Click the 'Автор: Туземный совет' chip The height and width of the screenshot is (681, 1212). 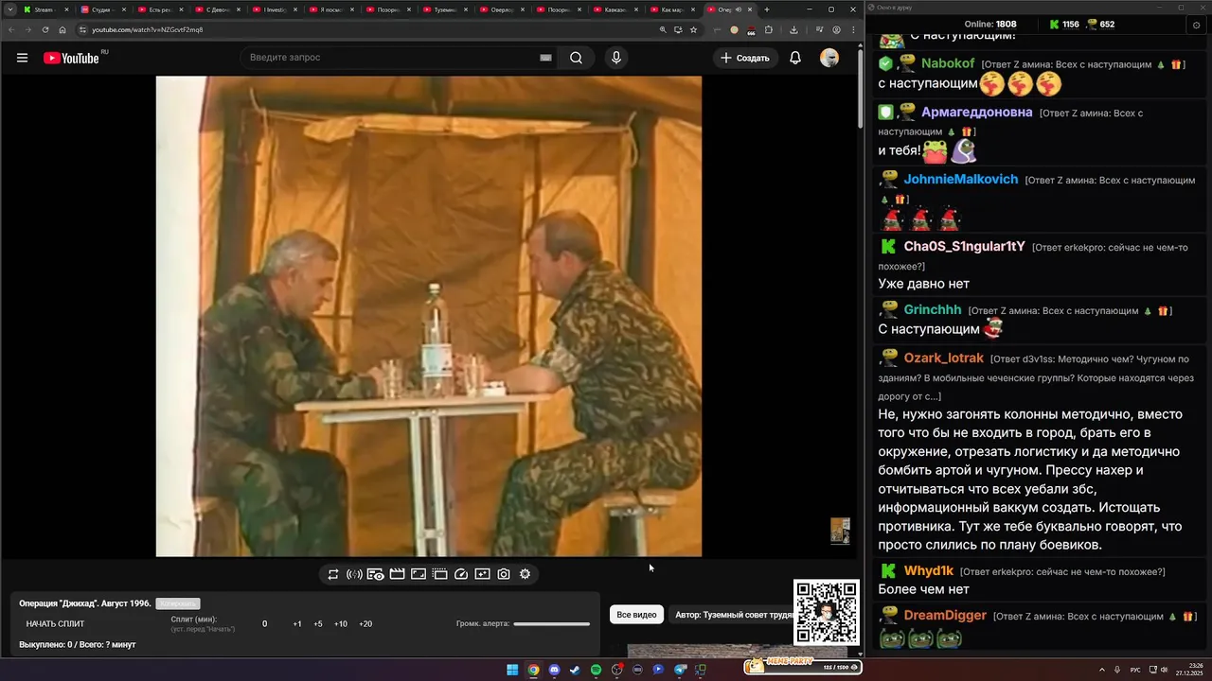734,615
